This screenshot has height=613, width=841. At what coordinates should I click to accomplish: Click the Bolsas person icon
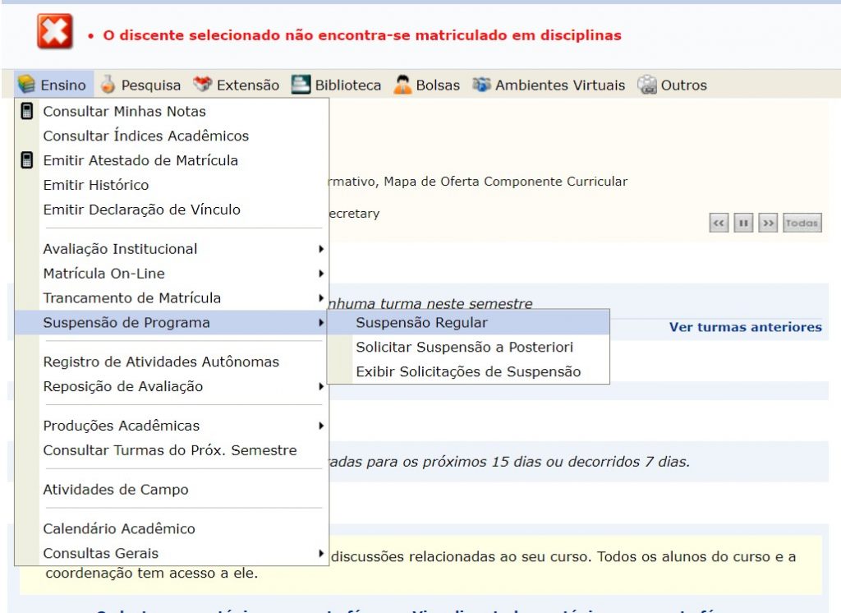(402, 85)
